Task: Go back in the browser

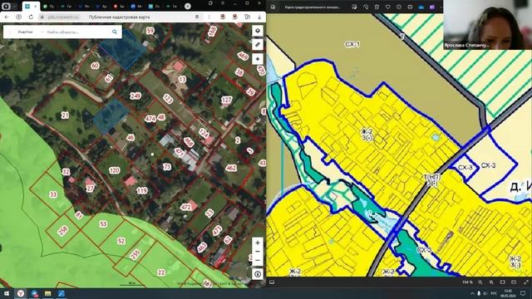Action: click(7, 17)
